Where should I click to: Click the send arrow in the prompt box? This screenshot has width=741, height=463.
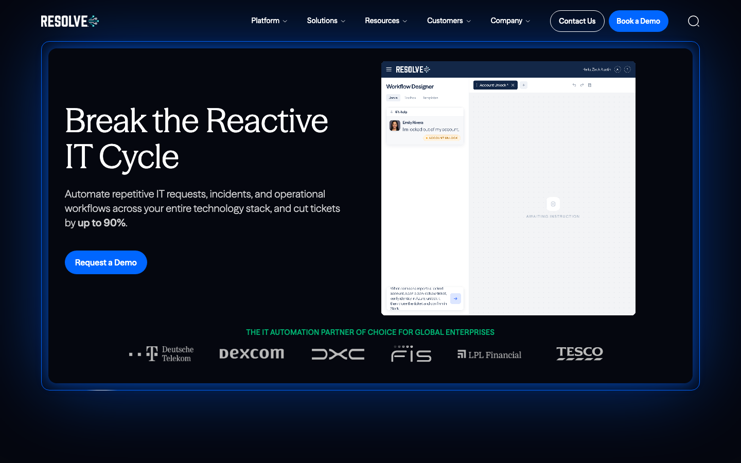pyautogui.click(x=455, y=298)
